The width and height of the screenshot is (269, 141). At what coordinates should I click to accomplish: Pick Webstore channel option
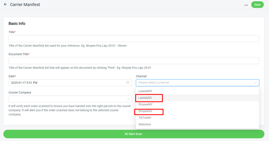tap(197, 124)
